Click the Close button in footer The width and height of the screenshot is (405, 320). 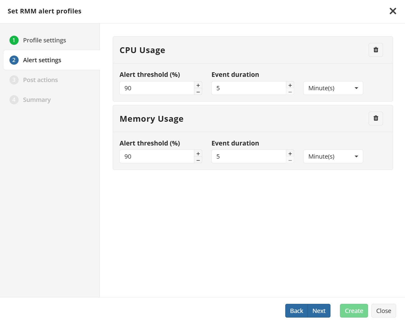(384, 311)
